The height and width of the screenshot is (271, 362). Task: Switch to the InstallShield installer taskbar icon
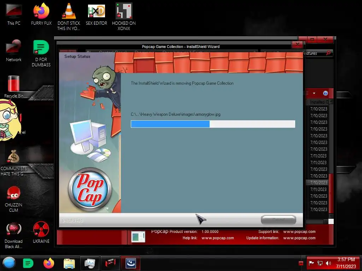pos(131,263)
